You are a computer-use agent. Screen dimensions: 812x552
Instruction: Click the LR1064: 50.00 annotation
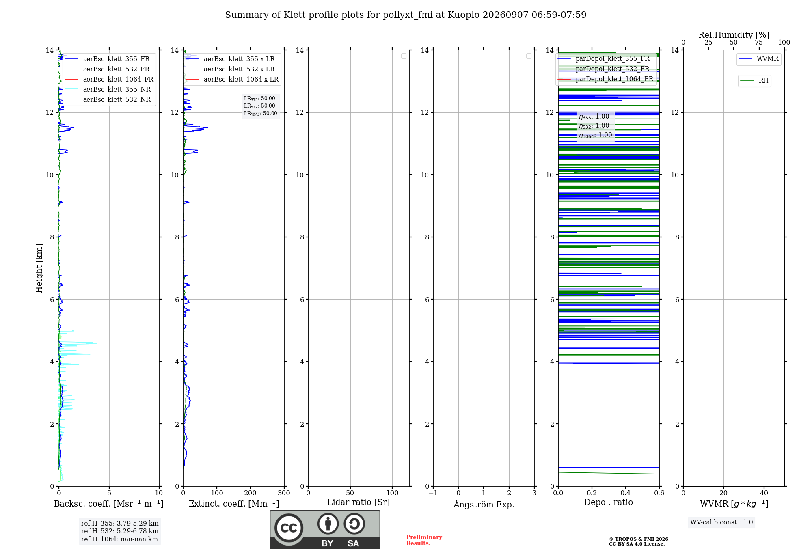click(261, 114)
